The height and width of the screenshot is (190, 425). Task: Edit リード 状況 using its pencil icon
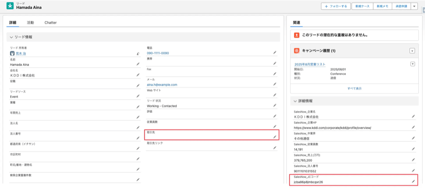pos(275,105)
